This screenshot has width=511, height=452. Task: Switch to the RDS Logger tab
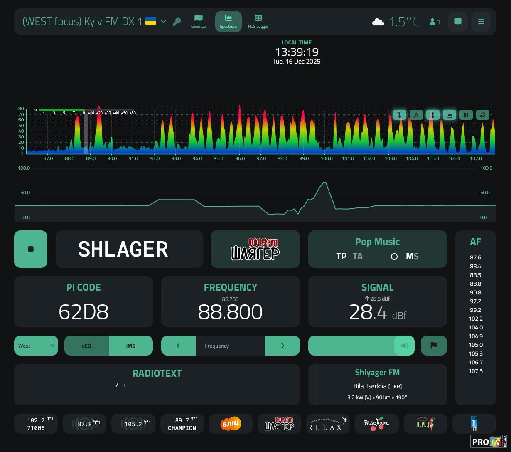(x=258, y=21)
